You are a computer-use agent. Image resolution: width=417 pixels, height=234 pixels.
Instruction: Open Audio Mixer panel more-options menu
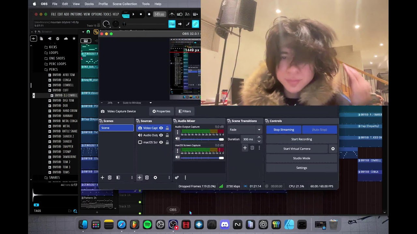(x=185, y=177)
